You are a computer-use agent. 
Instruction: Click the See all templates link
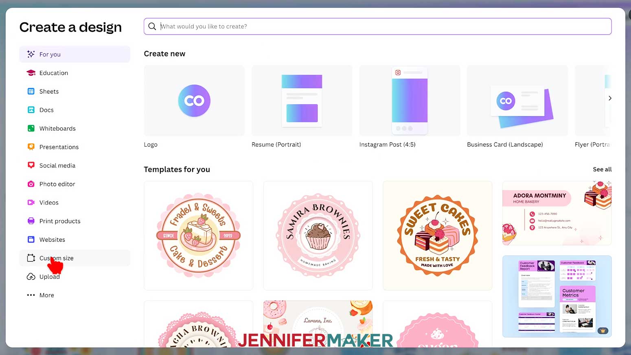click(x=602, y=169)
